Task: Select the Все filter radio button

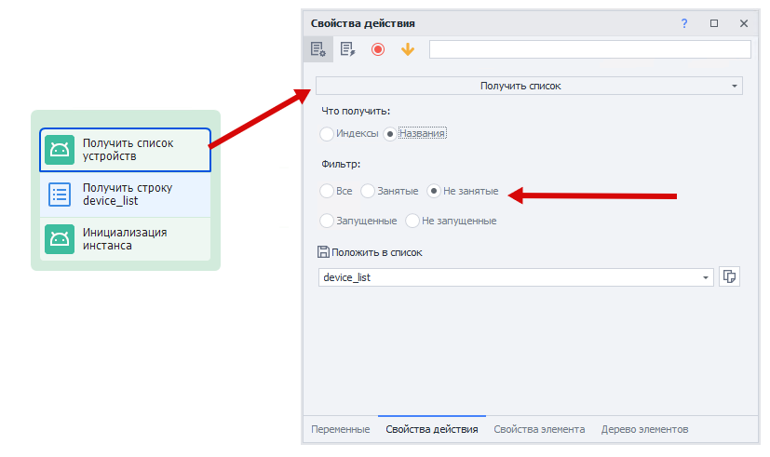Action: 327,192
